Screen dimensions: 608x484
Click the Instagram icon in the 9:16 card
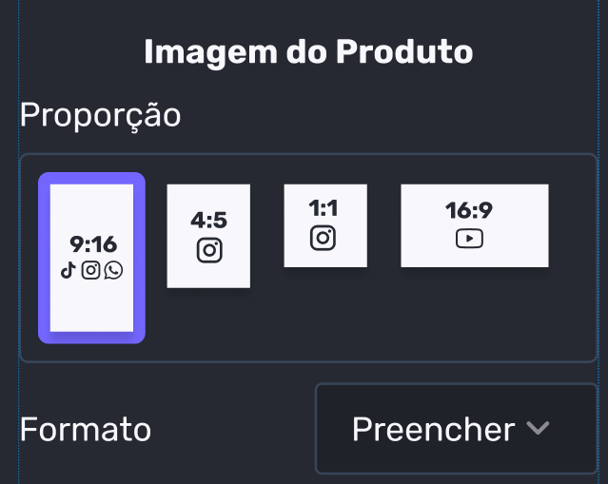click(90, 270)
